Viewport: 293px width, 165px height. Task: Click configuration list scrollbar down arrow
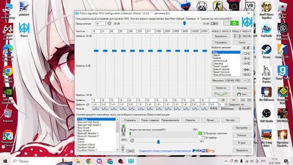tap(118, 150)
